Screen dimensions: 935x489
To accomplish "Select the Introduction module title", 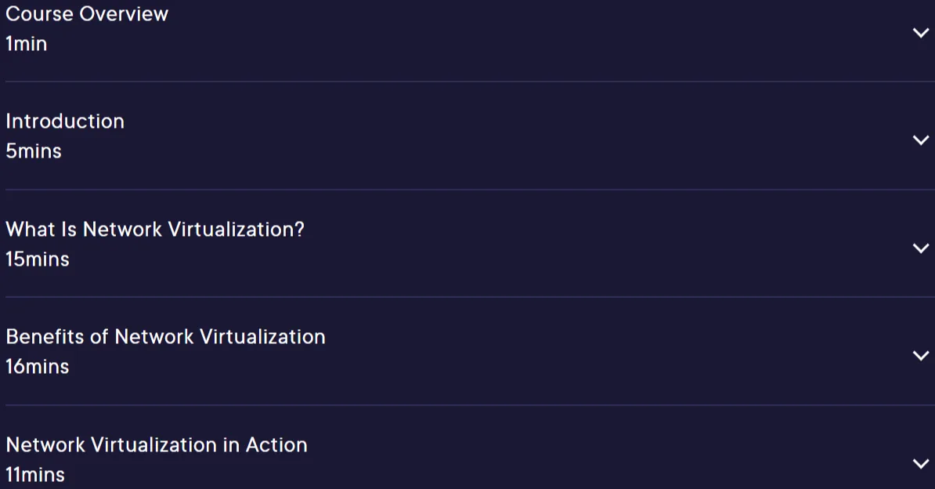I will point(65,121).
